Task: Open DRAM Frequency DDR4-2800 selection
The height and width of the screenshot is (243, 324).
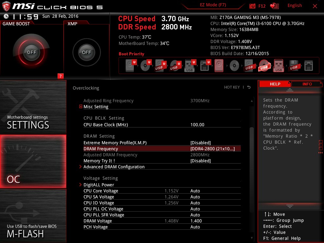Action: click(213, 149)
